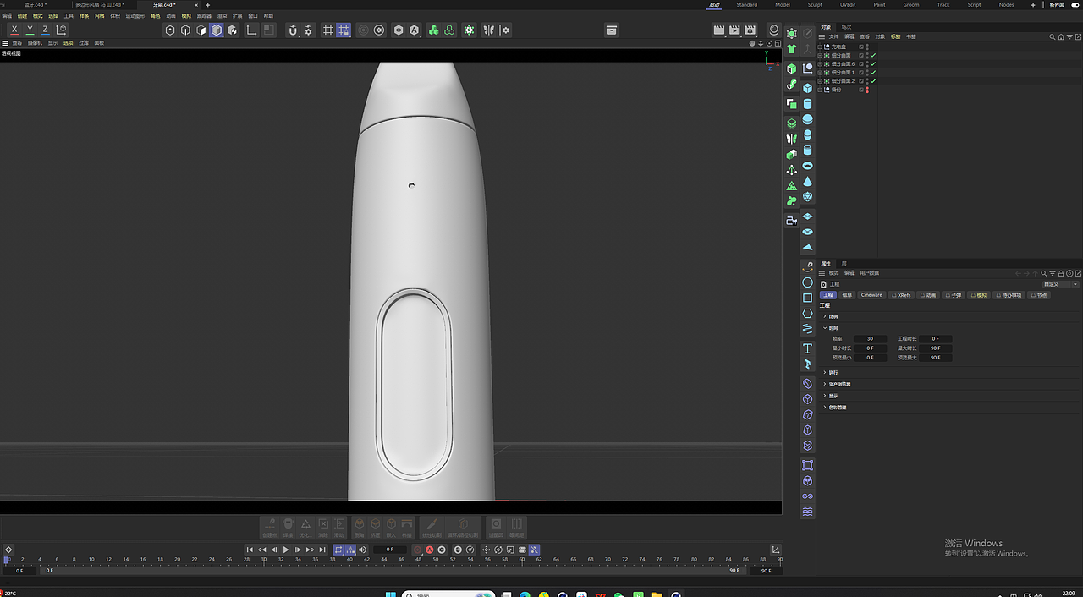Screen dimensions: 1083x597
Task: Toggle the X axis lock
Action: (14, 30)
